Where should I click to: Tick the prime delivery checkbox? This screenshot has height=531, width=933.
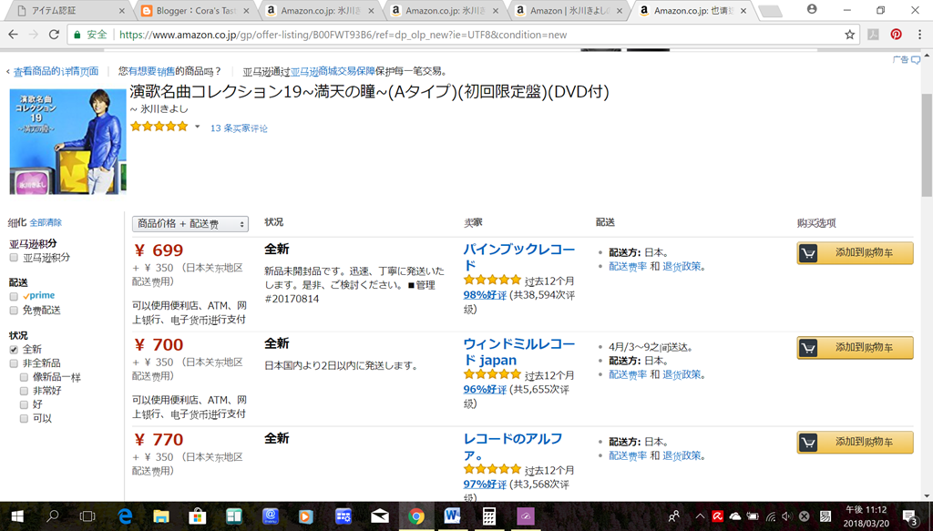[x=14, y=295]
